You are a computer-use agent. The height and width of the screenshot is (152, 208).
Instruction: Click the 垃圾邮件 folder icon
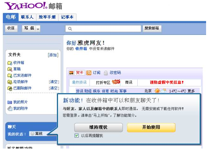tap(10, 82)
